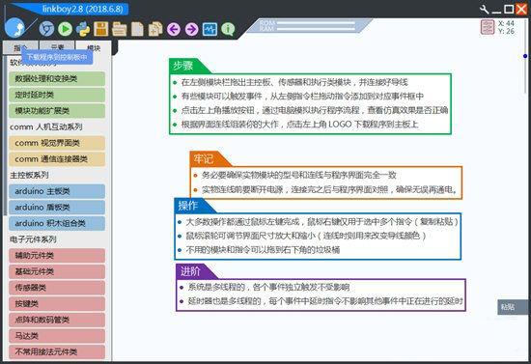Open 辅助元件类 category
Image resolution: width=531 pixels, height=364 pixels.
57,255
